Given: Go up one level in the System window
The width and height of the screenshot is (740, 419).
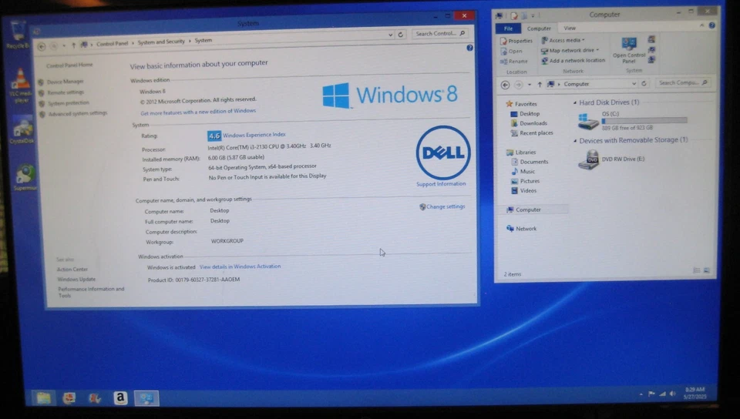Looking at the screenshot, I should tap(73, 45).
